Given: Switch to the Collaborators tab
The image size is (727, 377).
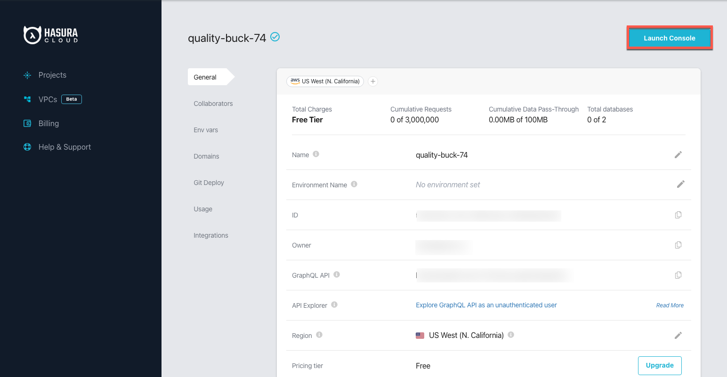Looking at the screenshot, I should [213, 104].
